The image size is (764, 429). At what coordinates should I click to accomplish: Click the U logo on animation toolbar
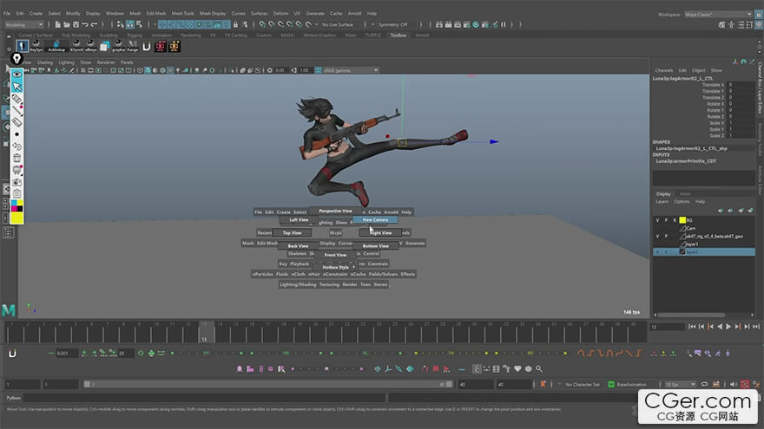13,353
